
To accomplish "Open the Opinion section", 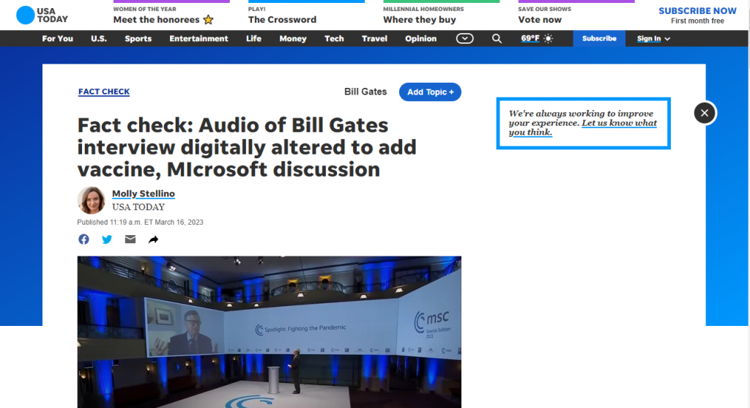I will click(421, 38).
